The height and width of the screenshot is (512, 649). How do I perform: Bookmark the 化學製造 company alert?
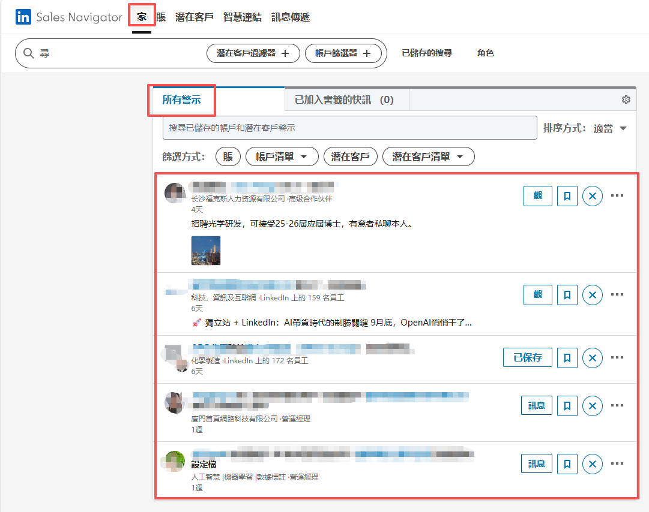(567, 358)
